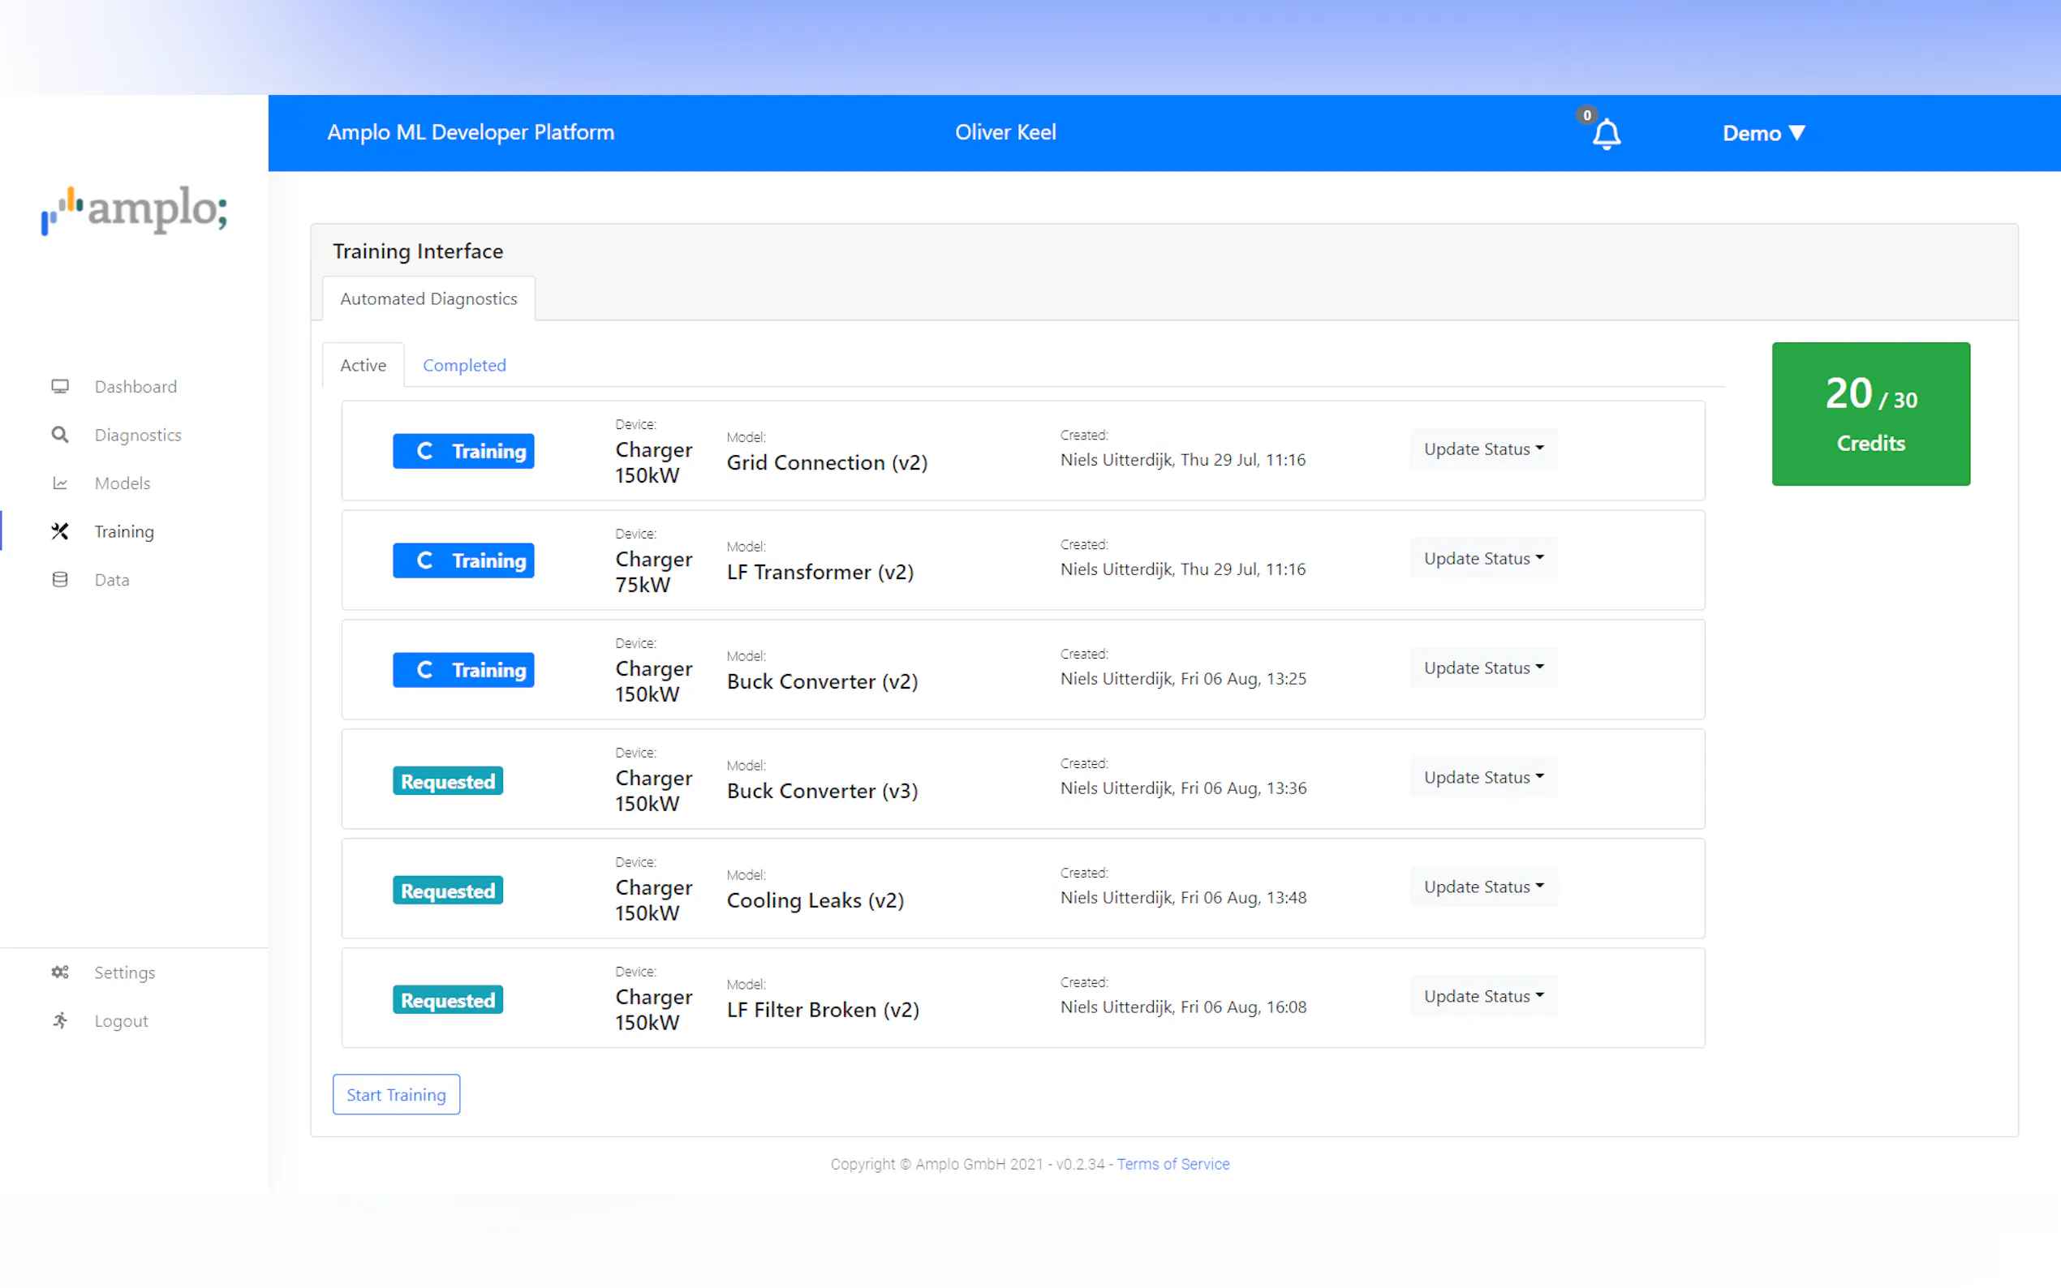This screenshot has width=2061, height=1288.
Task: Open the Terms of Service link
Action: (1172, 1164)
